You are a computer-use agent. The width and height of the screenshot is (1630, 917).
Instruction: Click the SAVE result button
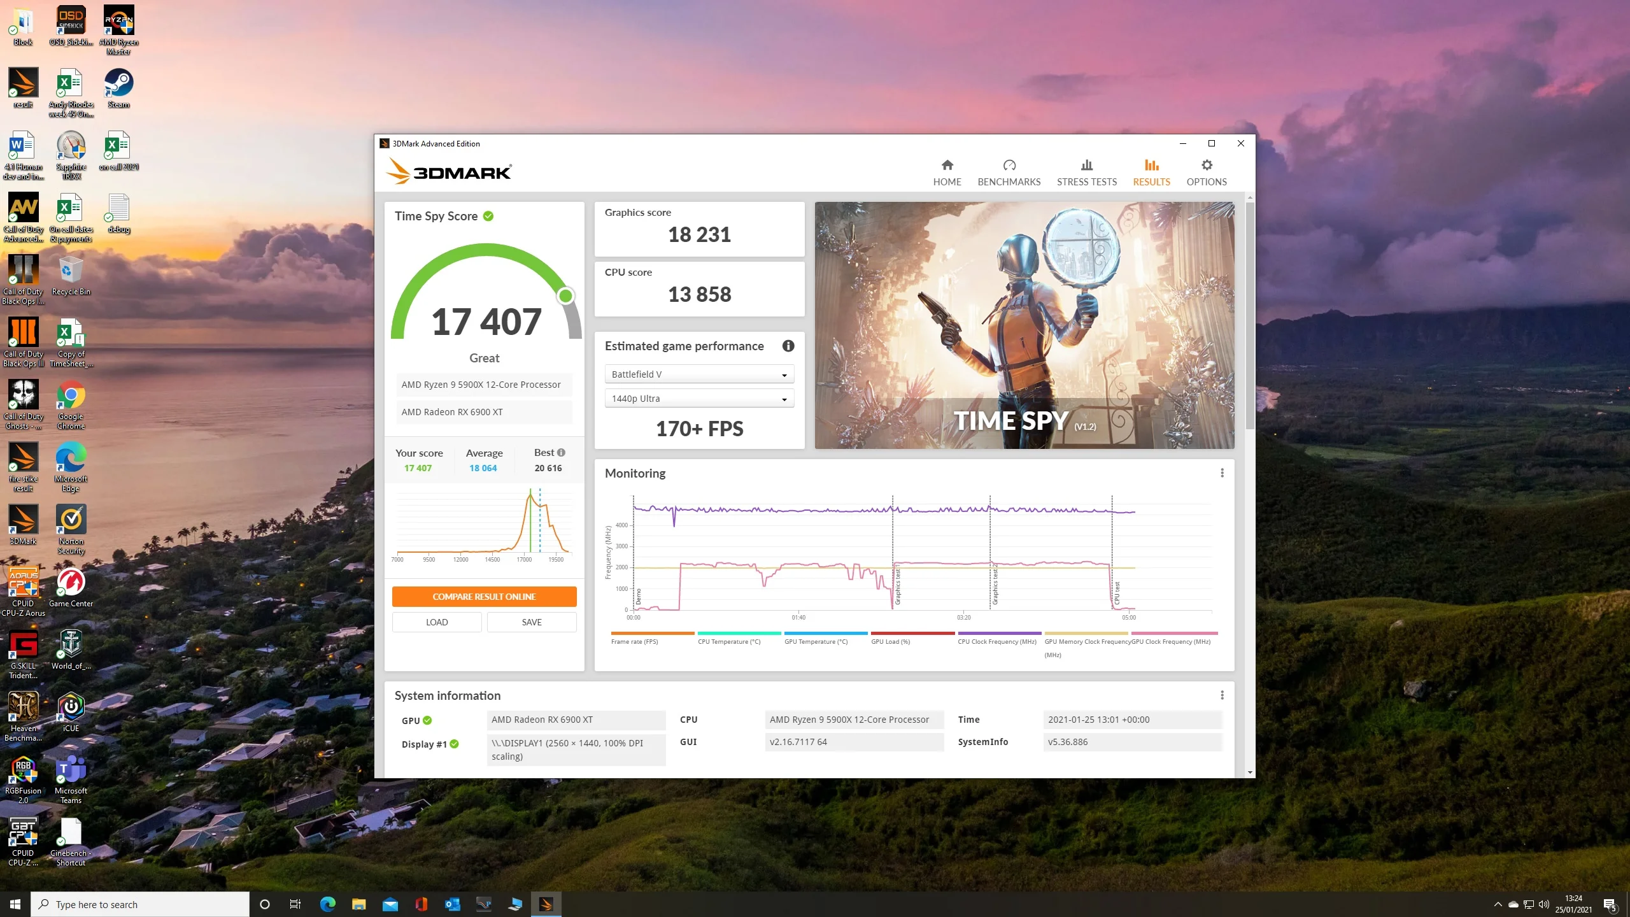coord(532,622)
